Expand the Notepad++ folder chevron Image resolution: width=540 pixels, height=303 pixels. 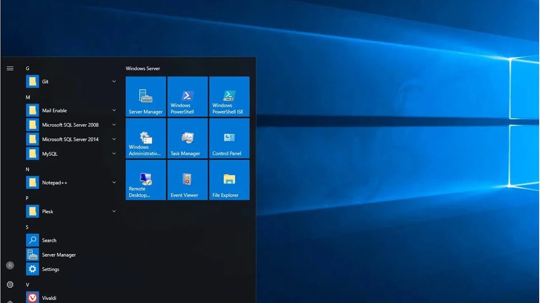[x=114, y=183]
